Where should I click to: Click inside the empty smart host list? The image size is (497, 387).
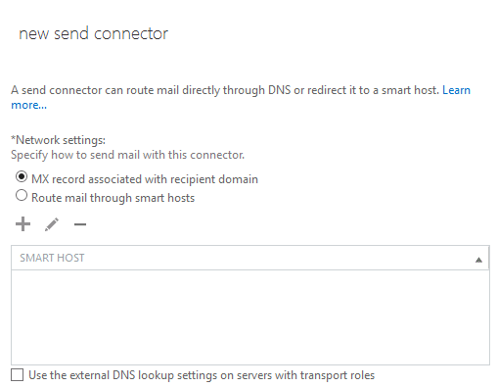pos(250,316)
